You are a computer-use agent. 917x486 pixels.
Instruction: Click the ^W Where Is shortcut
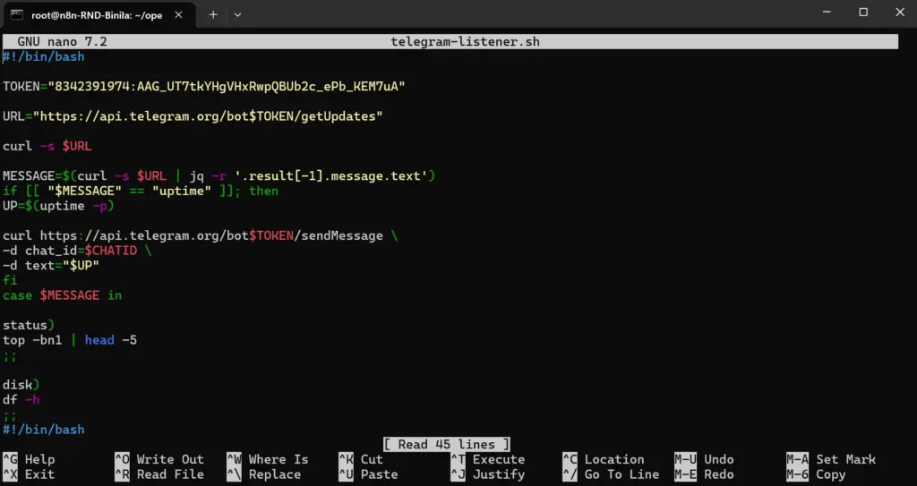tap(268, 460)
